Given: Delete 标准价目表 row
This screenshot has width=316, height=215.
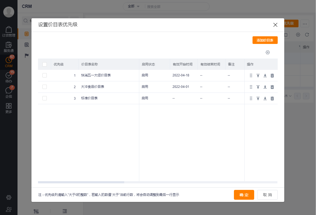Looking at the screenshot, I should click(x=272, y=98).
